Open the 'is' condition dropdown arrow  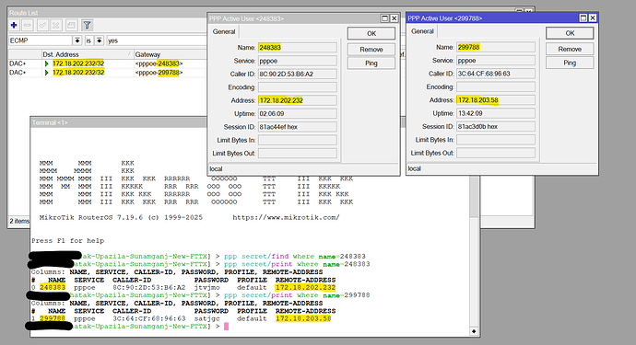click(x=100, y=40)
